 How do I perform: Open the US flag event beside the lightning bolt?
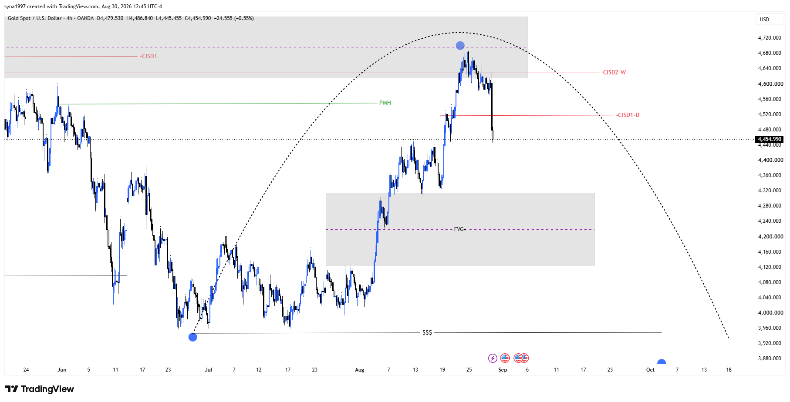point(505,358)
